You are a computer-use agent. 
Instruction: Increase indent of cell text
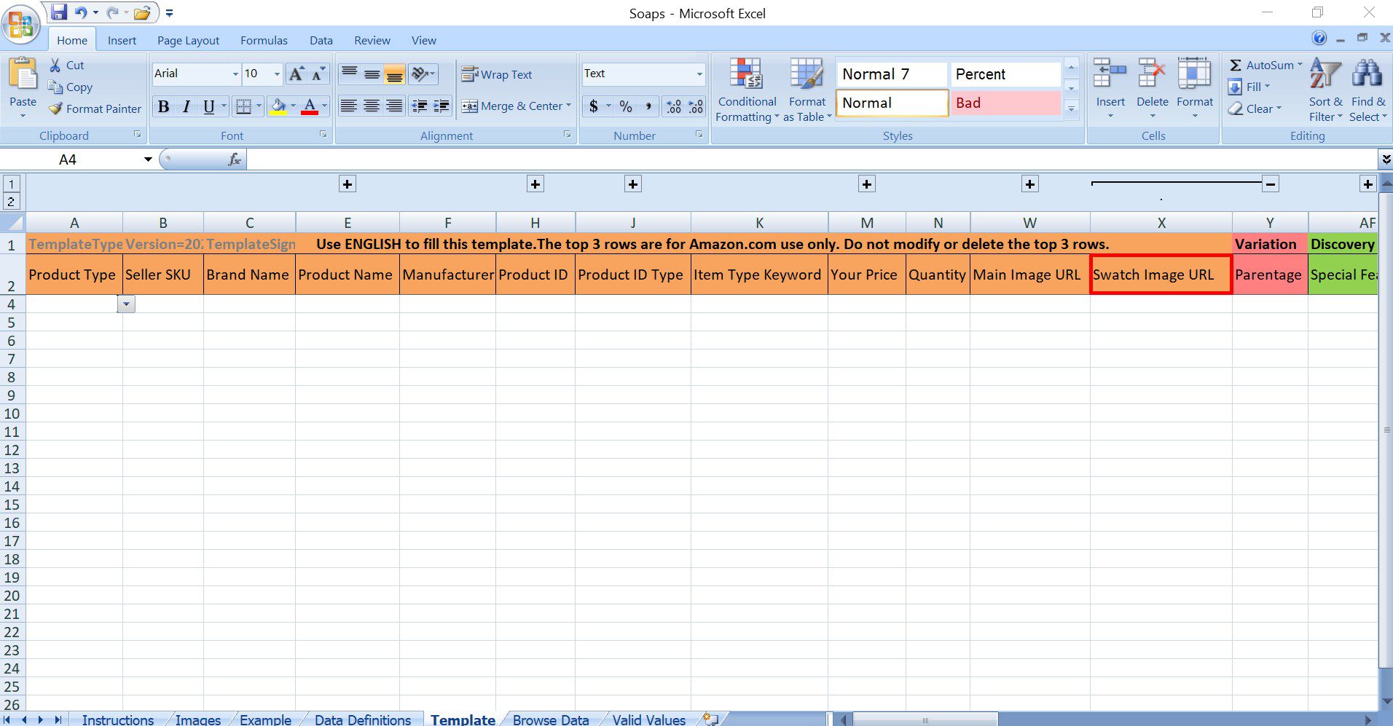click(442, 106)
